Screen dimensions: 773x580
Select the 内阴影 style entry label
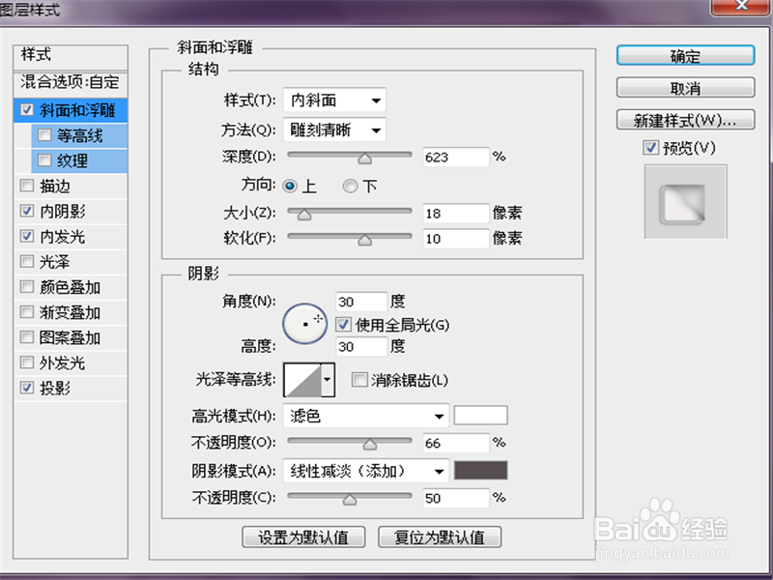point(62,212)
